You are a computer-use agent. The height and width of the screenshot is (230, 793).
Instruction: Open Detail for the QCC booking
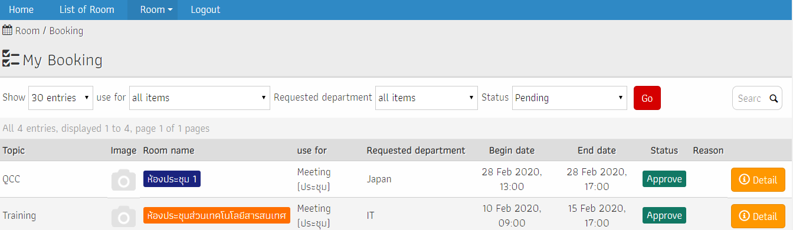point(758,180)
